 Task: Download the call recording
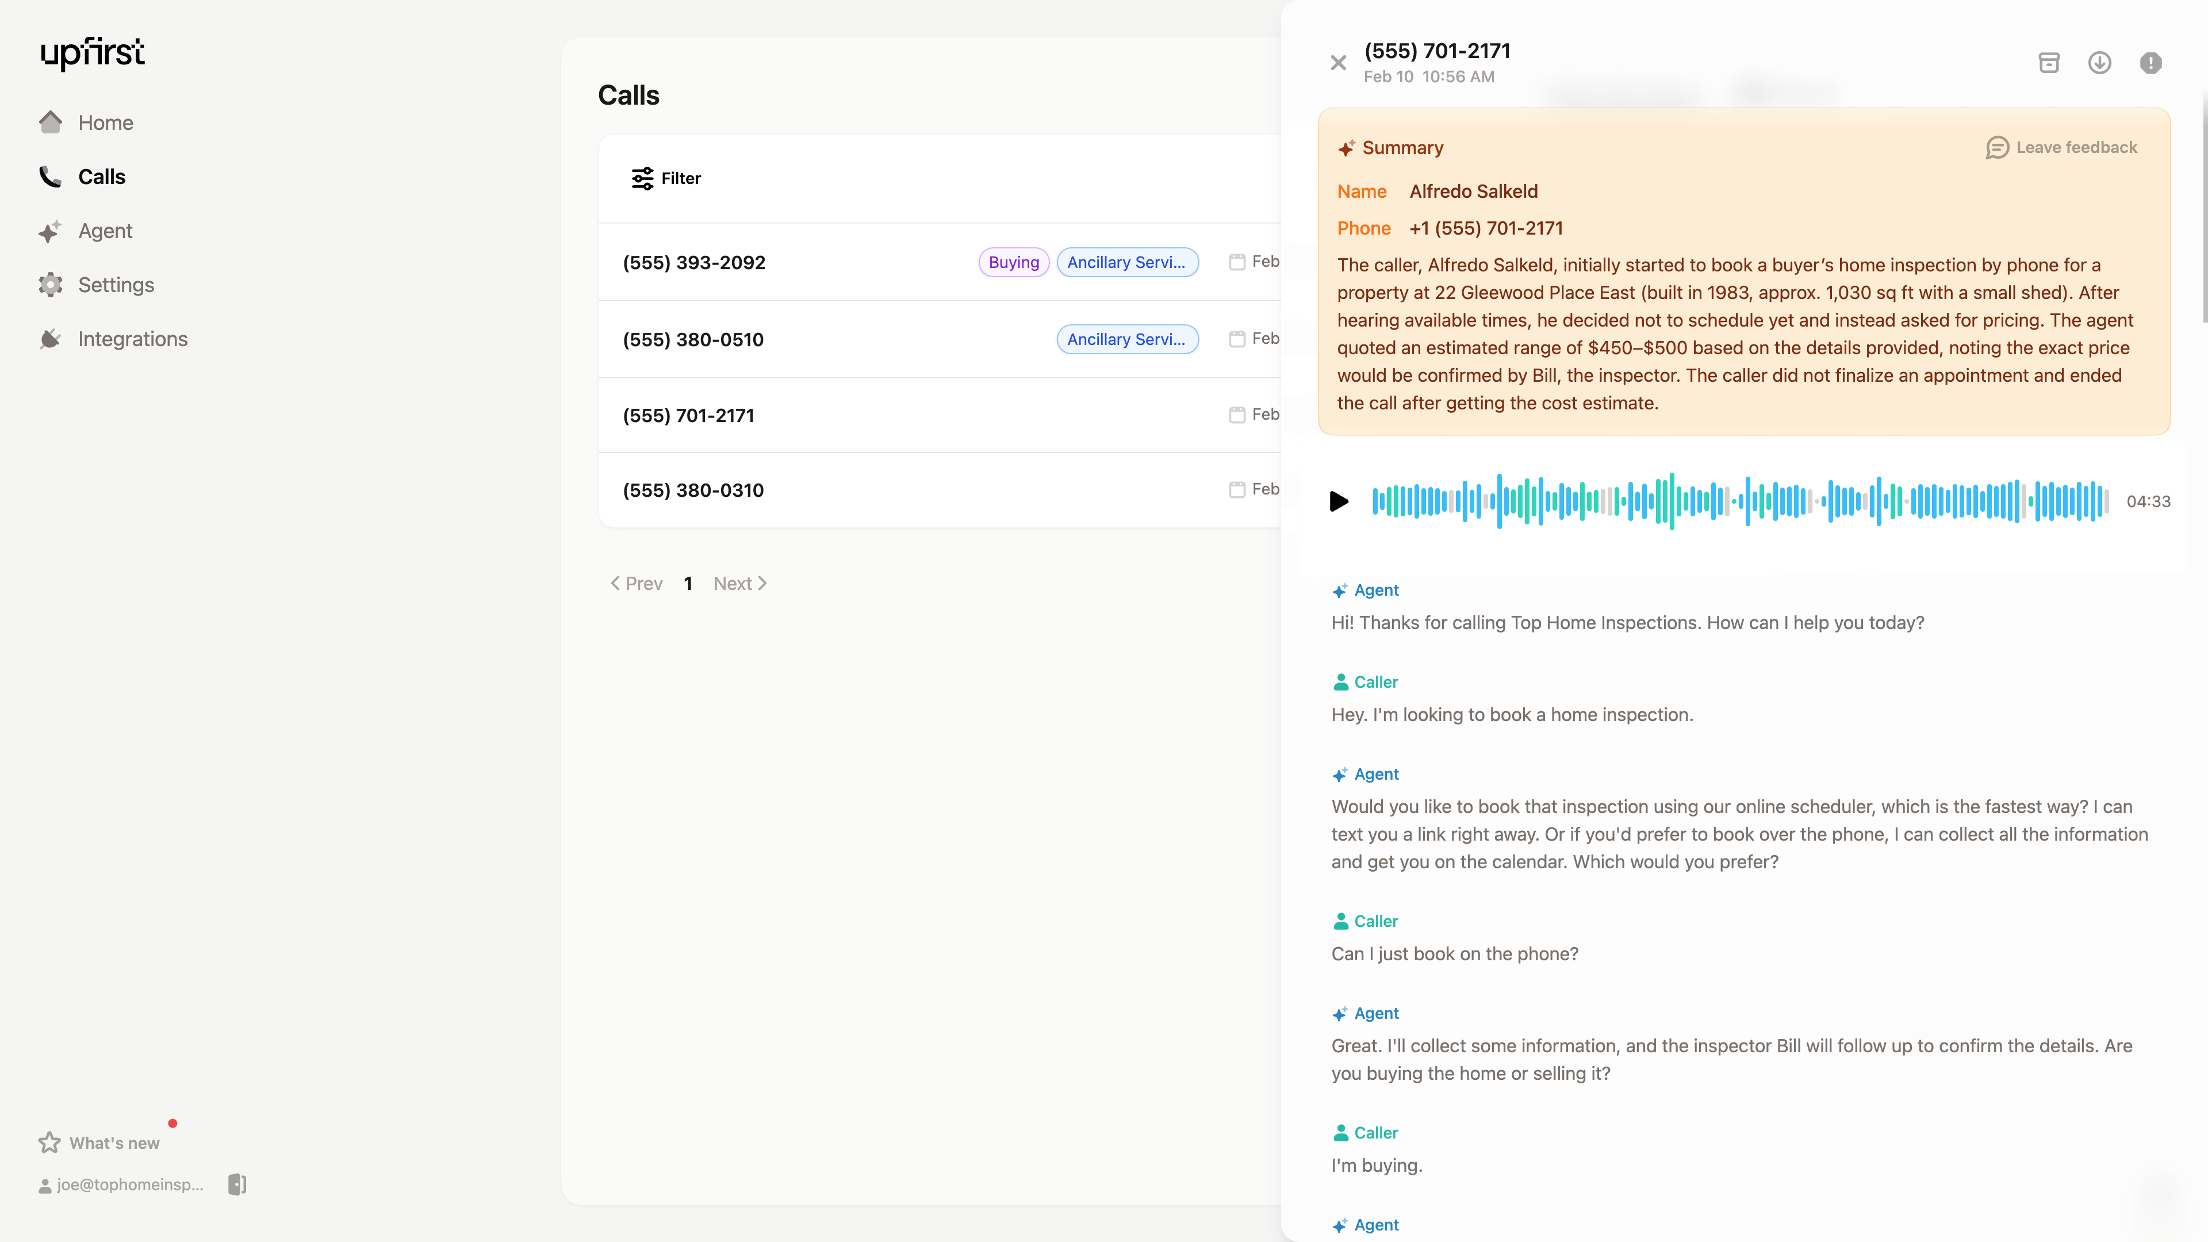pyautogui.click(x=2100, y=62)
